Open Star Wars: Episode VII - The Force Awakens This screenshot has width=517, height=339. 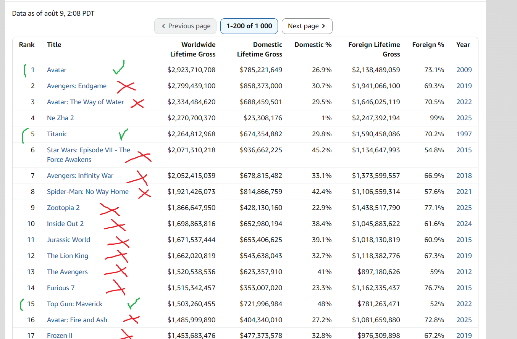(89, 155)
